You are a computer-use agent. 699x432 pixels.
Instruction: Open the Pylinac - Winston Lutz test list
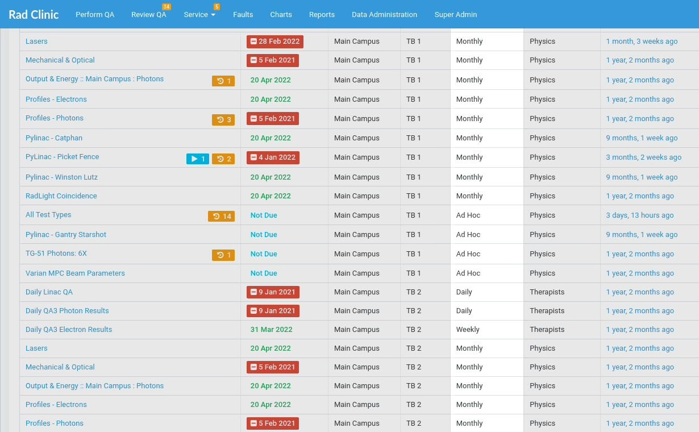pos(61,177)
